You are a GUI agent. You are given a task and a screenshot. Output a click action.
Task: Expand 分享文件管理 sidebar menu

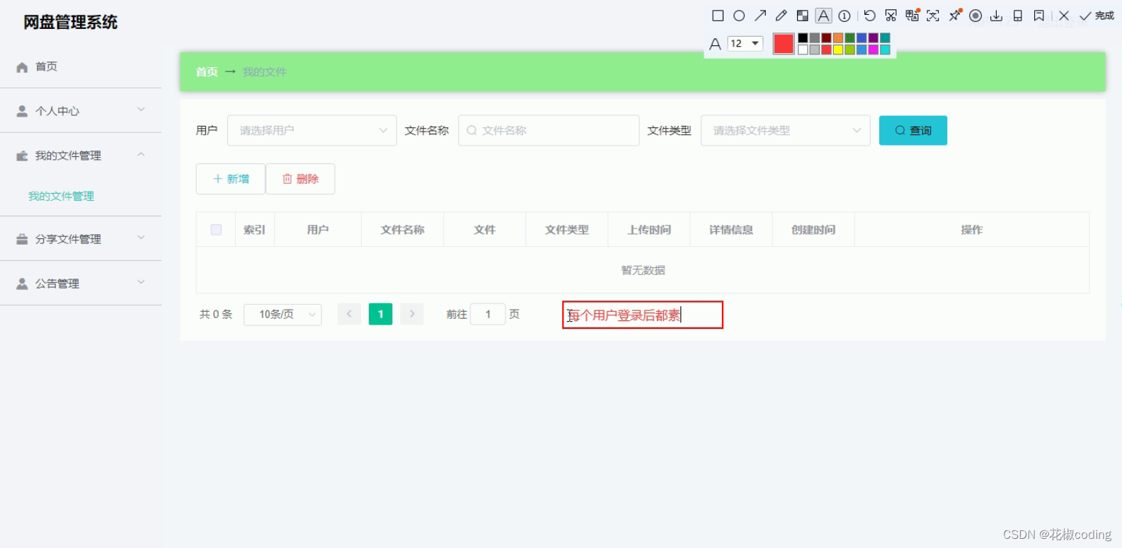coord(81,239)
